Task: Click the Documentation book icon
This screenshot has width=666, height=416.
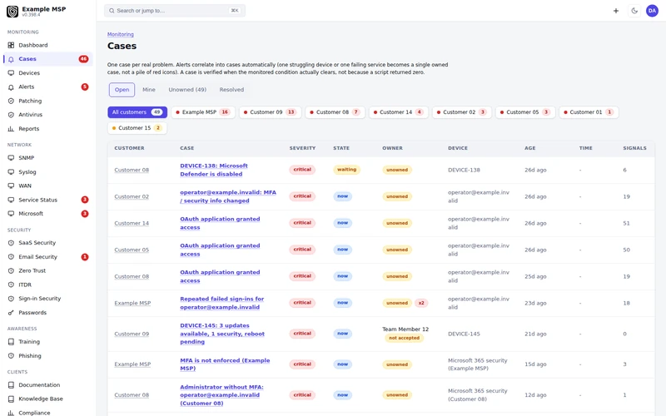Action: pos(11,385)
